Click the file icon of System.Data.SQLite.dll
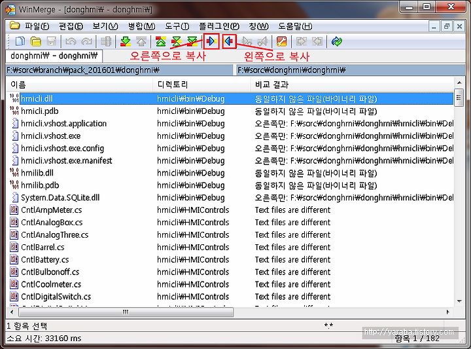 pos(14,198)
